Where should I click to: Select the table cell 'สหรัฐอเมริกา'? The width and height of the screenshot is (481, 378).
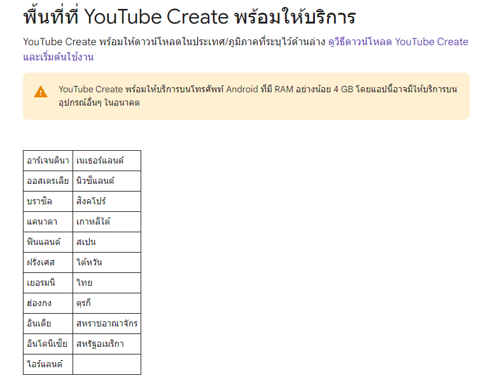pos(107,344)
